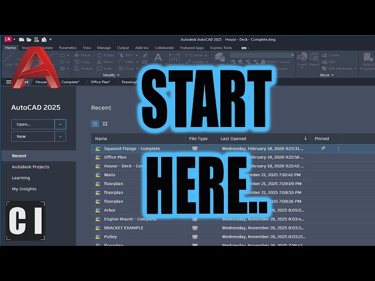Click the Edit Attributes tool

click(x=337, y=68)
